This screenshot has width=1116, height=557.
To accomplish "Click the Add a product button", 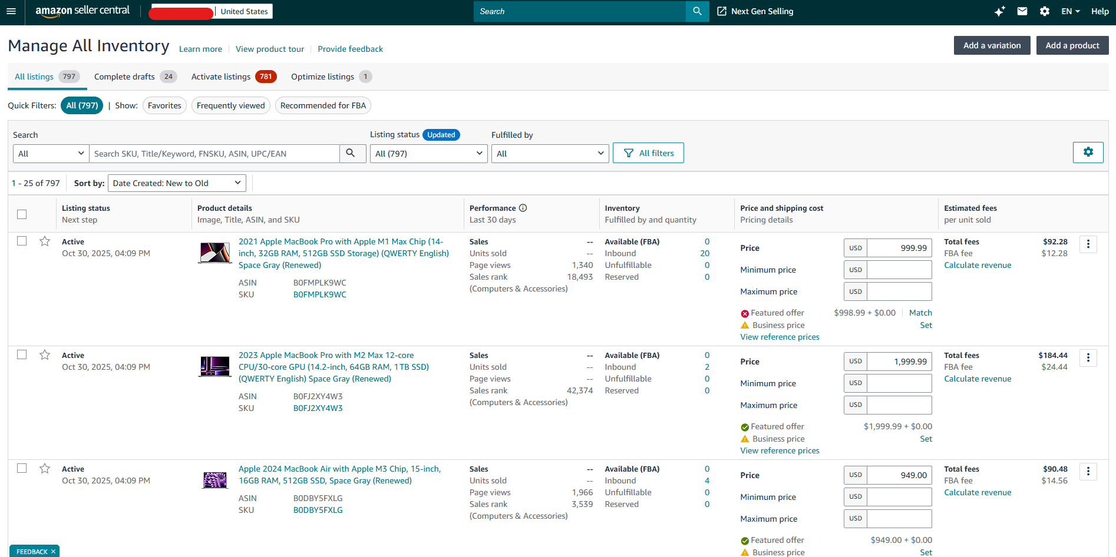I will [x=1072, y=45].
